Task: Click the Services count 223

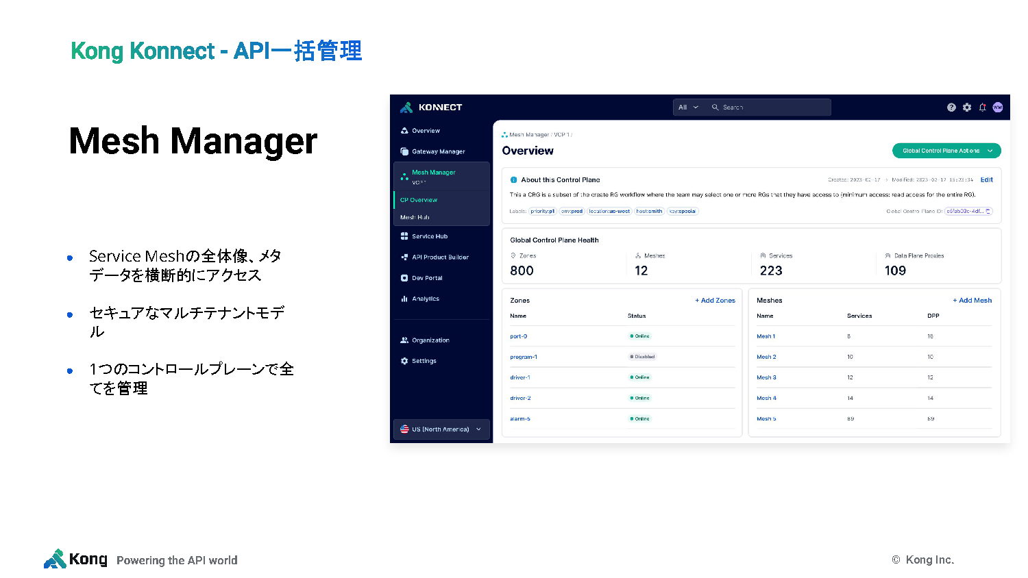Action: pos(771,271)
